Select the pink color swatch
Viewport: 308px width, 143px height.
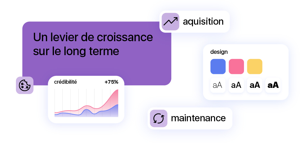236,66
